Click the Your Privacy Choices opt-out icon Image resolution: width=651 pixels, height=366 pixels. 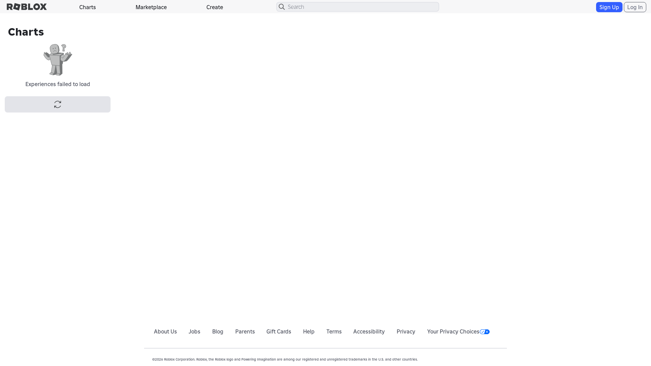[x=484, y=331]
